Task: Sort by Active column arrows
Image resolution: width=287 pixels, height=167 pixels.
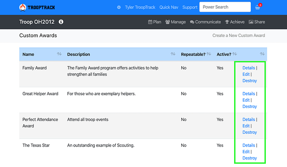Action: point(235,54)
